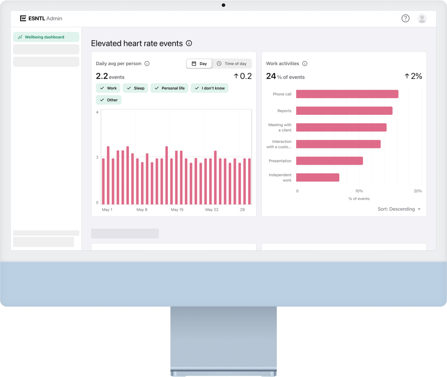Click the ESNTL Admin logo
Viewport: 447px width, 377px height.
[41, 18]
